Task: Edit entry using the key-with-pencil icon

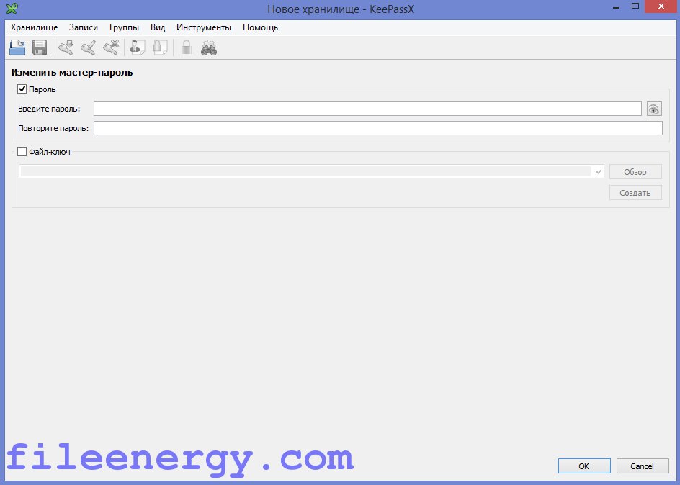Action: pyautogui.click(x=89, y=47)
